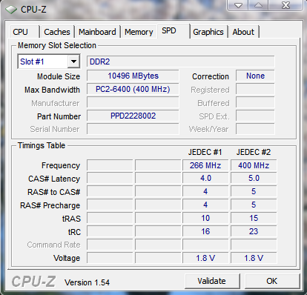Viewport: 307px width, 295px height.
Task: Switch to the CPU tab
Action: pos(21,32)
